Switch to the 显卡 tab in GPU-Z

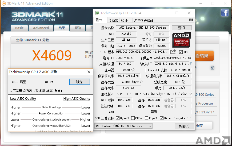[x=101, y=20]
